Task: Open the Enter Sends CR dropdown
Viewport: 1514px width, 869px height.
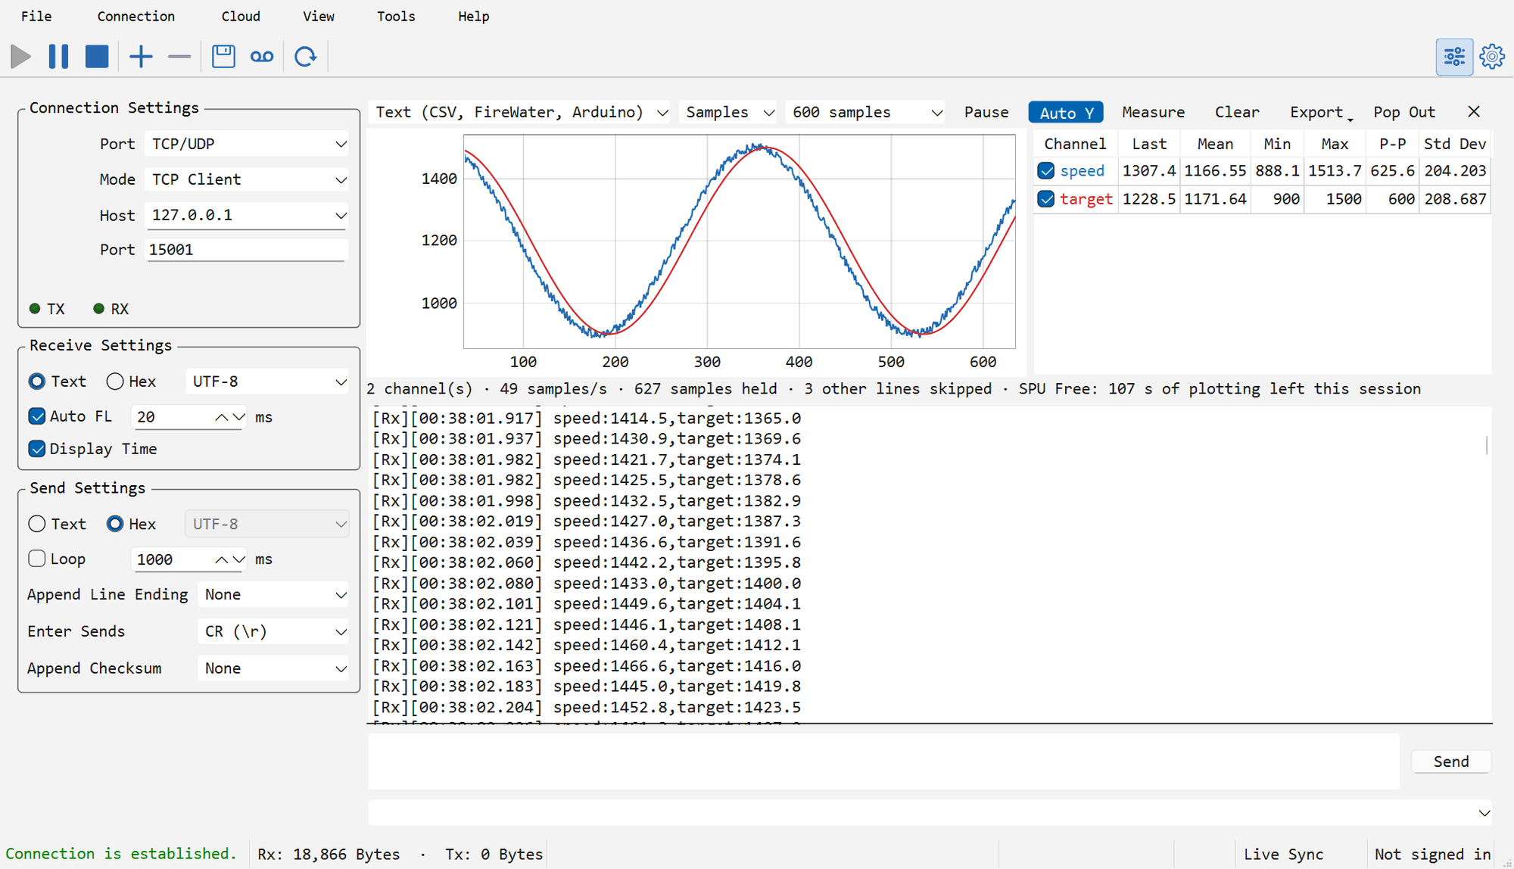Action: [273, 631]
